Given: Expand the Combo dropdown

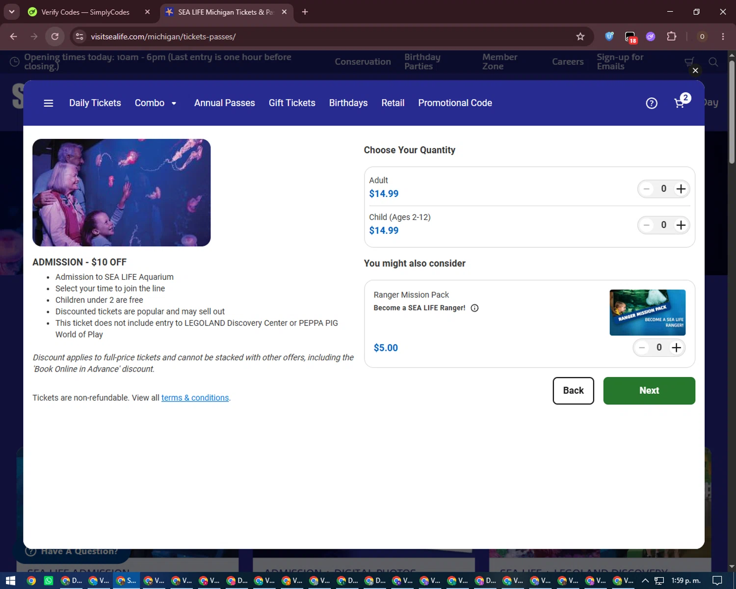Looking at the screenshot, I should coord(156,103).
